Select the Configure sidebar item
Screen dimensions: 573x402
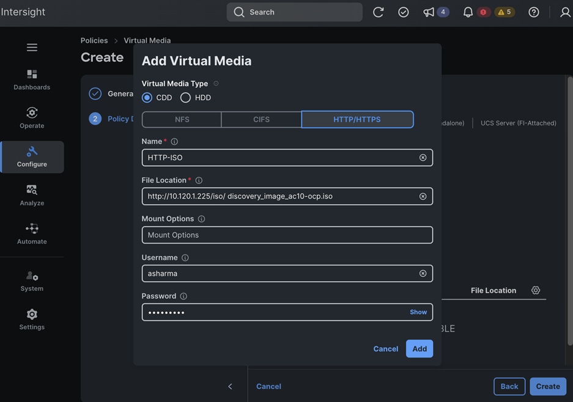32,157
